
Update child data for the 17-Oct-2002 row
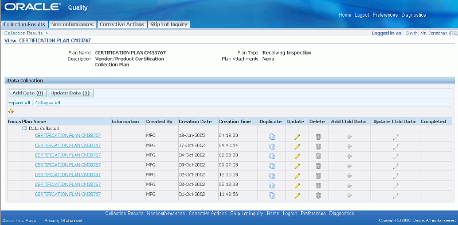[x=396, y=147]
